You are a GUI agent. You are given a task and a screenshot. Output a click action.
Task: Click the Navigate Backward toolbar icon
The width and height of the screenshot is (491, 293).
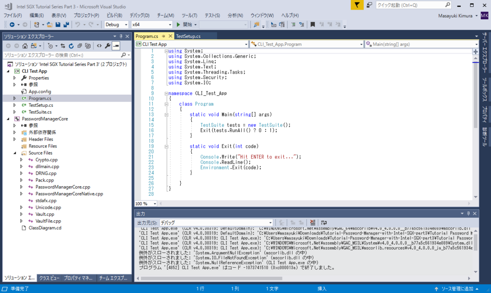[12, 24]
